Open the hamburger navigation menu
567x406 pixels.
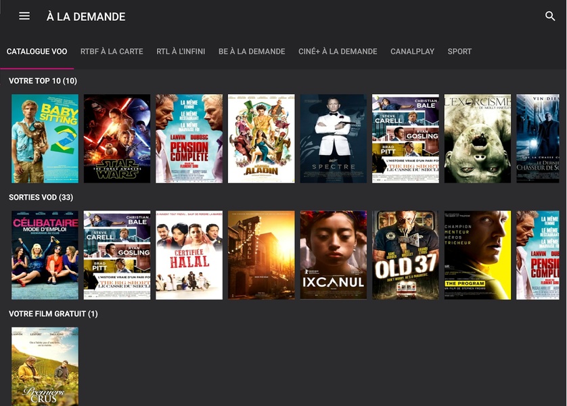coord(24,16)
